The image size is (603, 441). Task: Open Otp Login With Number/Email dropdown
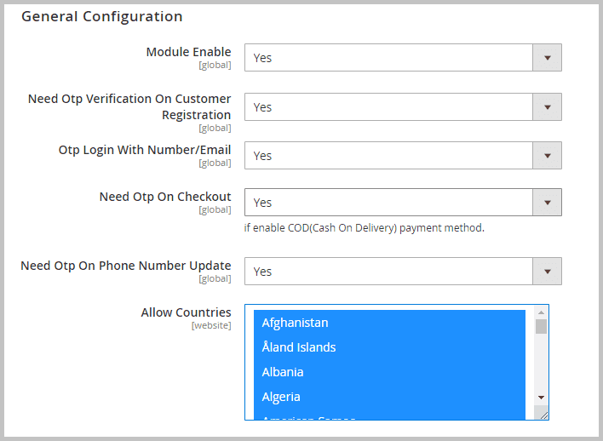tap(388, 156)
